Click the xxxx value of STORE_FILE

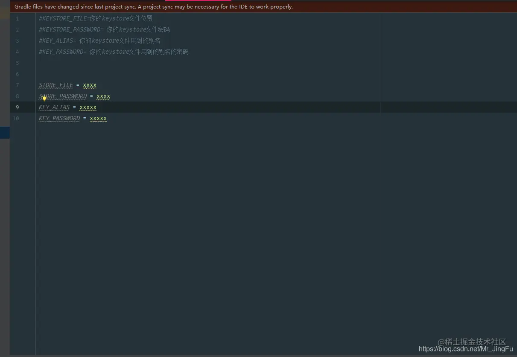click(90, 85)
